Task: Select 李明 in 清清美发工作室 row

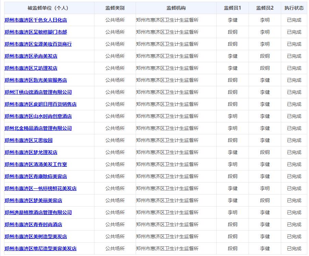Action: [x=232, y=164]
